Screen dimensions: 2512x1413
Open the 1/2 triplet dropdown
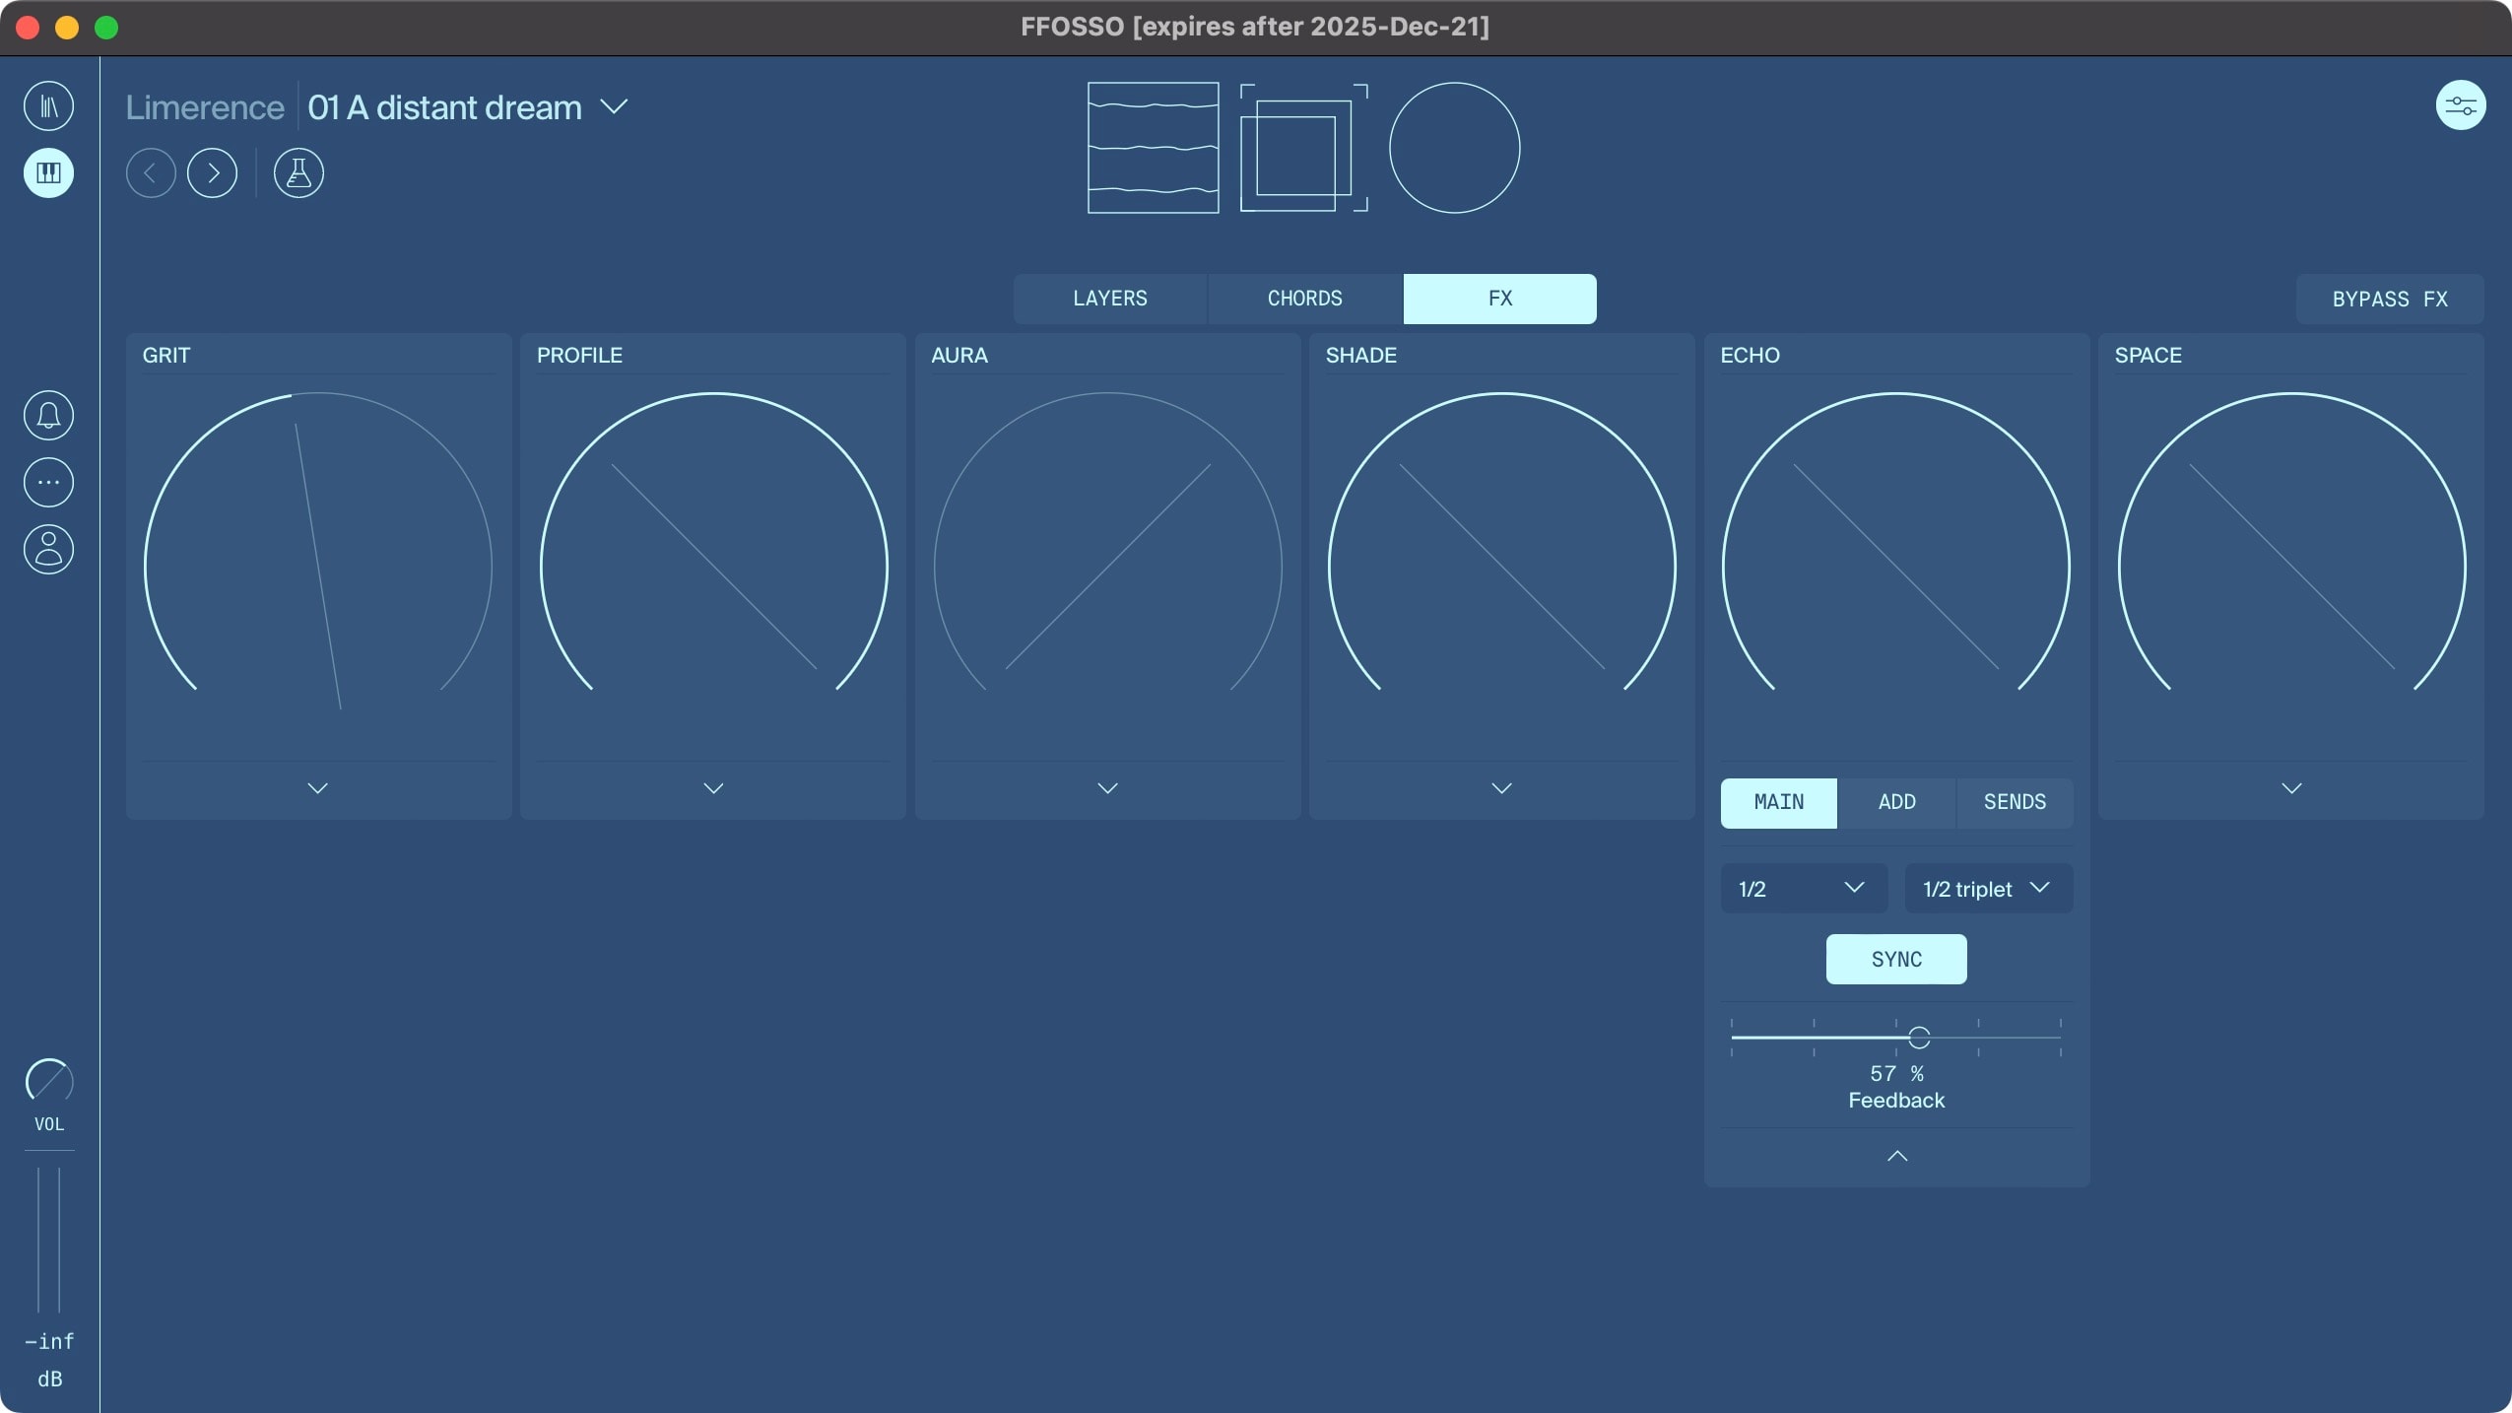[1986, 888]
